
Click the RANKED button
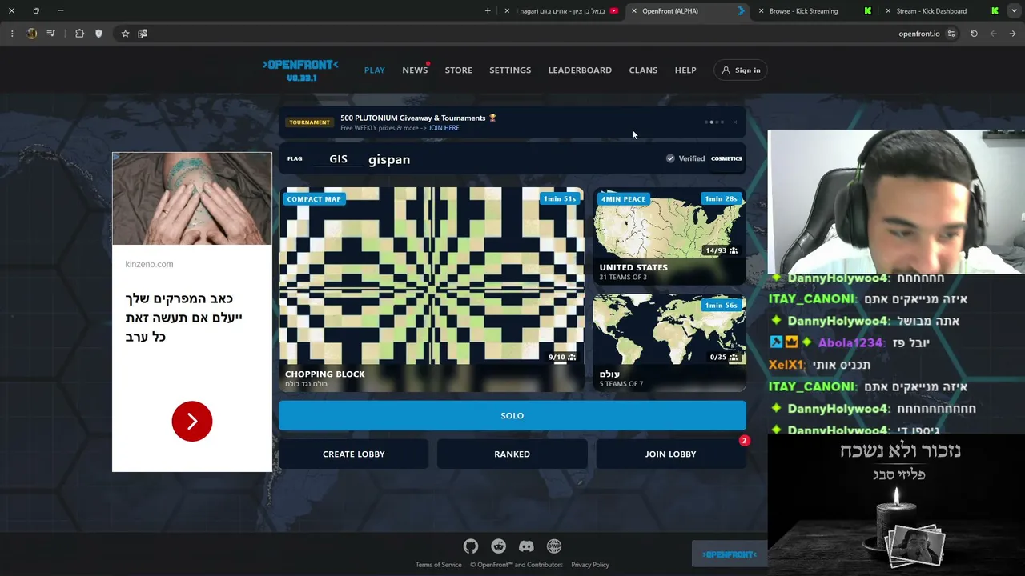(x=512, y=454)
